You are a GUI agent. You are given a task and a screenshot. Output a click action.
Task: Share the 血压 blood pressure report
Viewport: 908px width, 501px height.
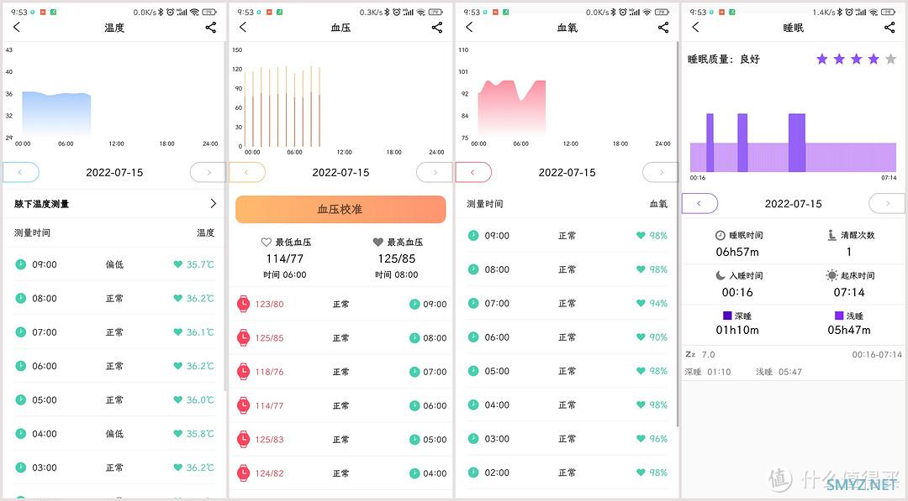(x=437, y=27)
